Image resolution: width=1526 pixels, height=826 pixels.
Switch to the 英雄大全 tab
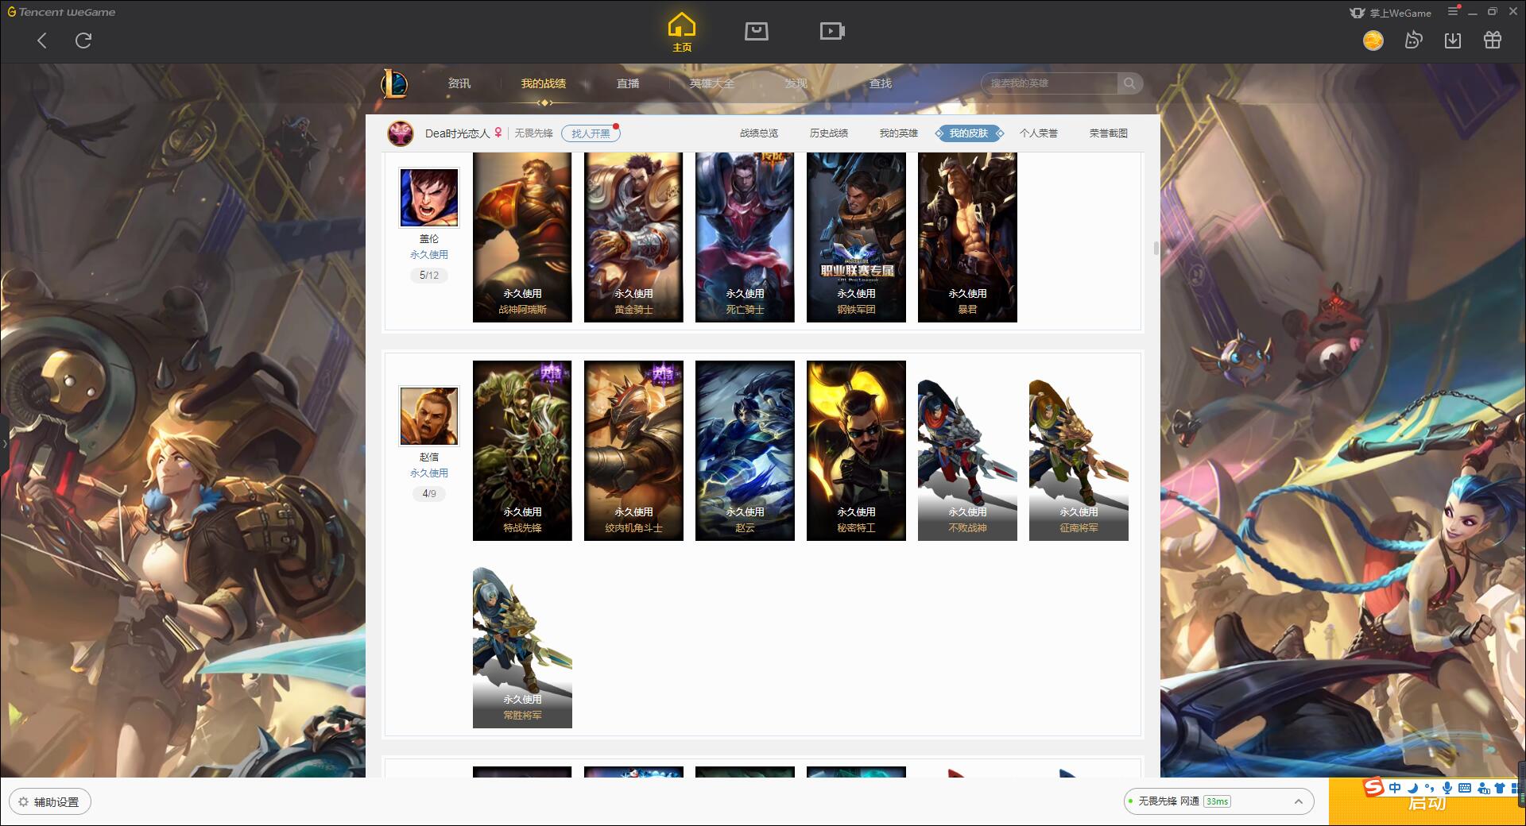coord(712,83)
